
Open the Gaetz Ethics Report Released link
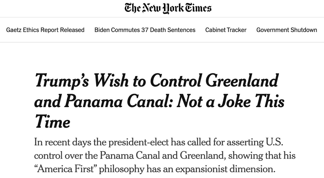pyautogui.click(x=45, y=30)
